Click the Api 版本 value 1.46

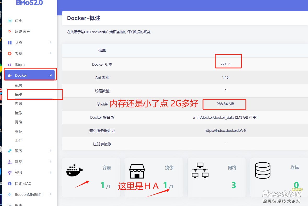pos(225,77)
